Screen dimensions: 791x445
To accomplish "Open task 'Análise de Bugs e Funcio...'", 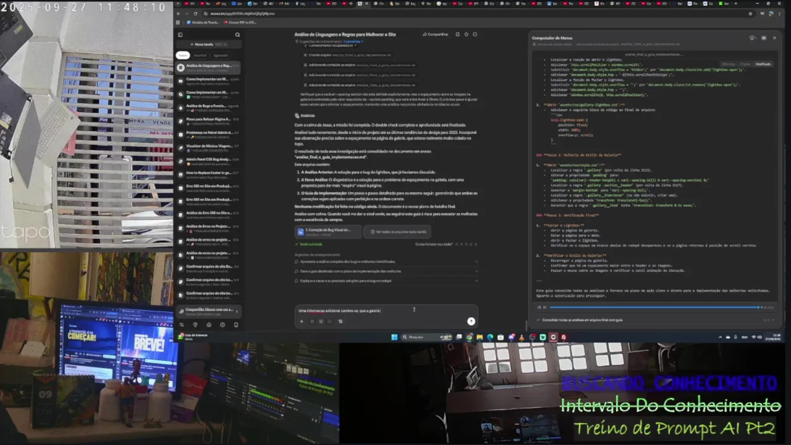I will click(208, 107).
